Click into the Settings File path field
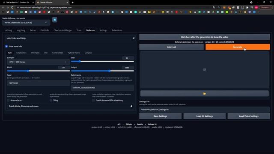 click(205, 110)
